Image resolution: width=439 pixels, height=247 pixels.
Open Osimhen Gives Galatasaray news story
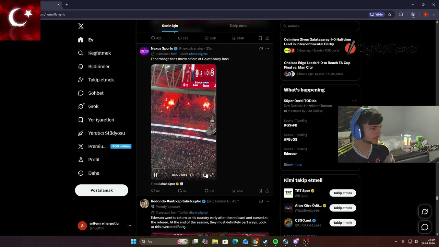(x=317, y=42)
